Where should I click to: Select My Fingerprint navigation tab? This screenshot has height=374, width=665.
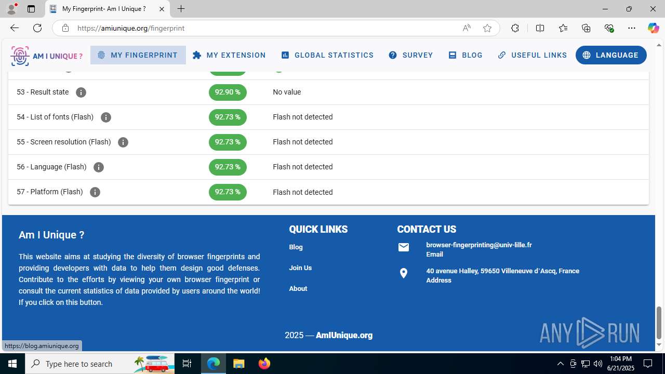138,55
